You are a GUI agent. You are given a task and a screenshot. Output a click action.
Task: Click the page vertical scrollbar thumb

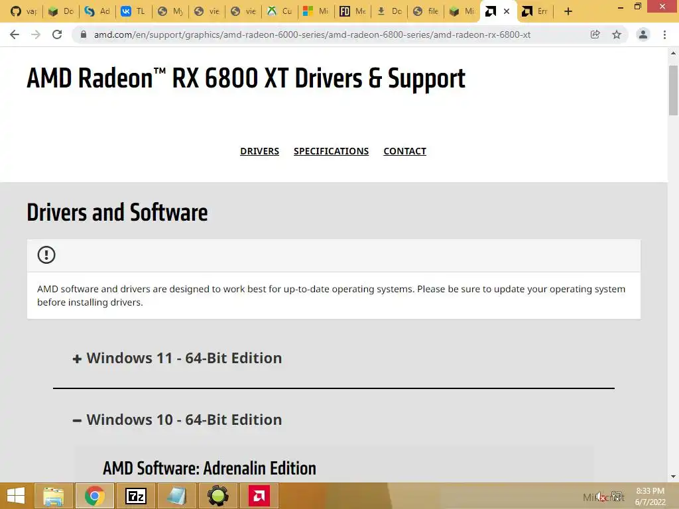(673, 90)
